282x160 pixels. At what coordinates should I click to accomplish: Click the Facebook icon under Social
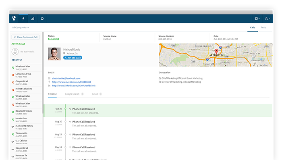[x=49, y=82]
